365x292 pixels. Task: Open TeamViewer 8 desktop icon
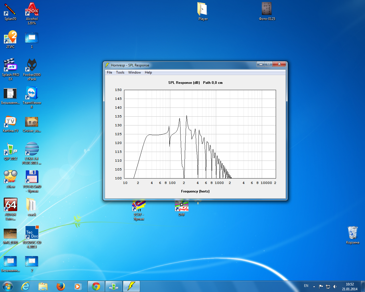(x=32, y=97)
